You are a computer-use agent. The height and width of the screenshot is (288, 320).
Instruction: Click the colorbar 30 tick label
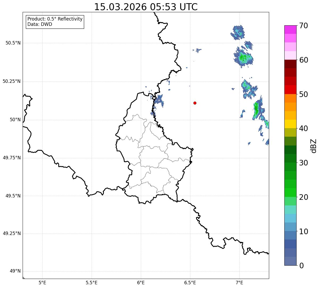tap(303, 163)
